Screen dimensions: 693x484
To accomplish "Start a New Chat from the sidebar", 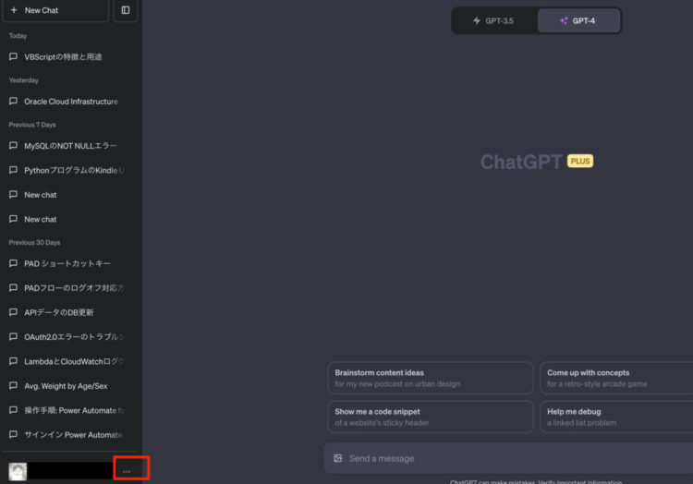I will click(55, 10).
